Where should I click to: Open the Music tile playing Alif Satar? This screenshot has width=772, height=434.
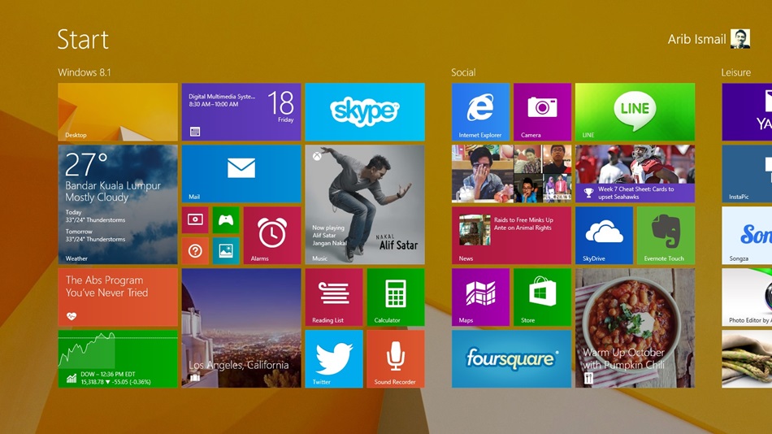365,205
